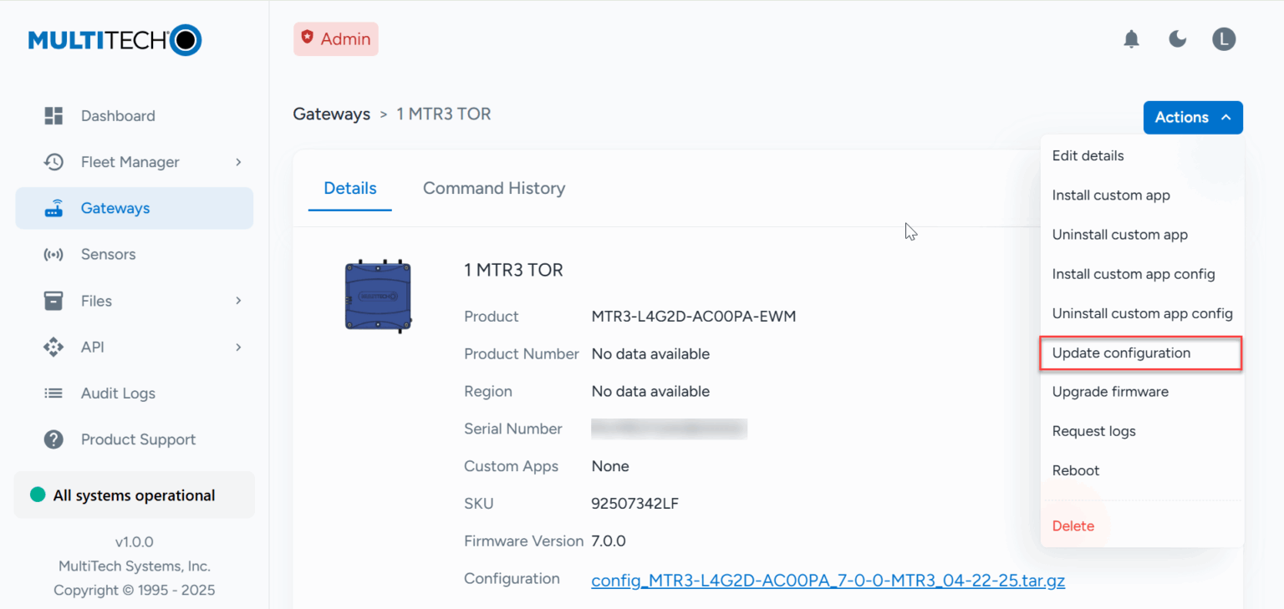The image size is (1284, 609).
Task: Collapse the Actions dropdown button
Action: click(1192, 118)
